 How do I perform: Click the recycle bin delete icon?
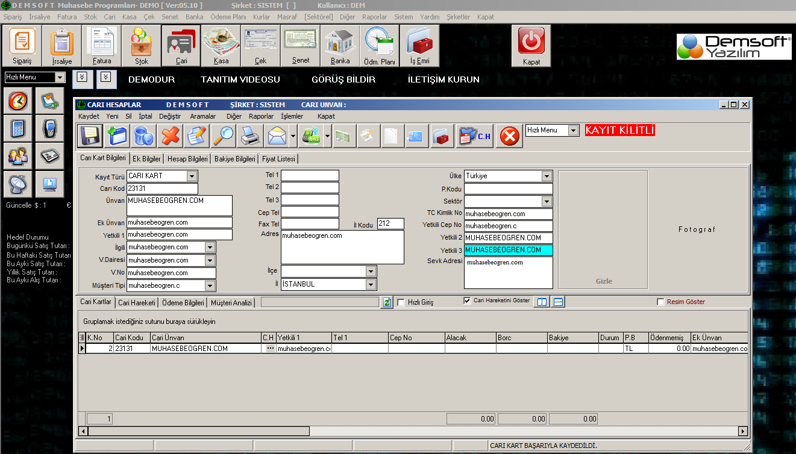143,136
